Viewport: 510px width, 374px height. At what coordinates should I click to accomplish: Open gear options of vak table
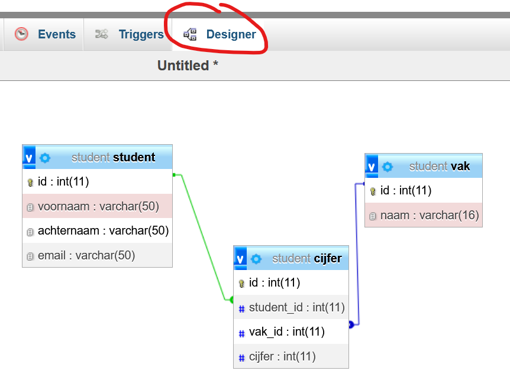(388, 167)
